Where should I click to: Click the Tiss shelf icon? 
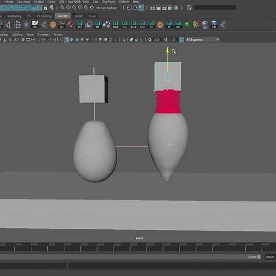[124, 24]
